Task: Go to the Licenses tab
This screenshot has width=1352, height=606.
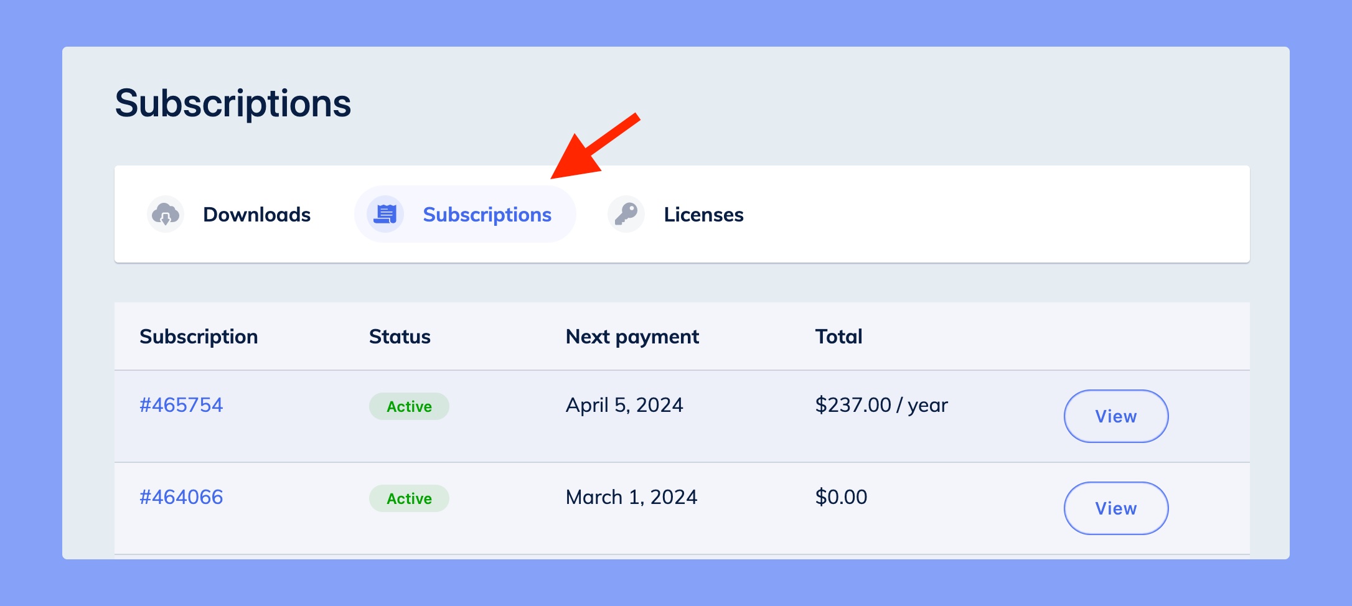Action: [676, 214]
